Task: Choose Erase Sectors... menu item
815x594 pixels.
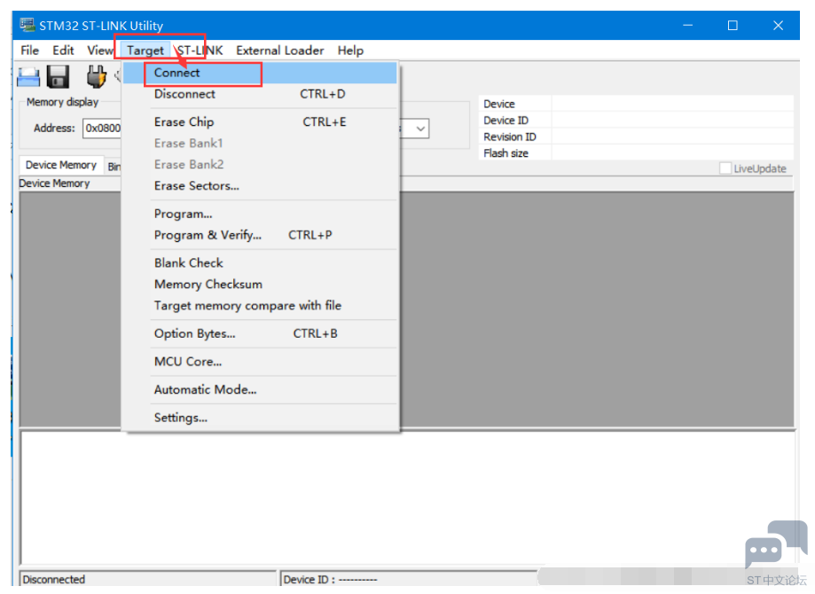Action: click(261, 185)
